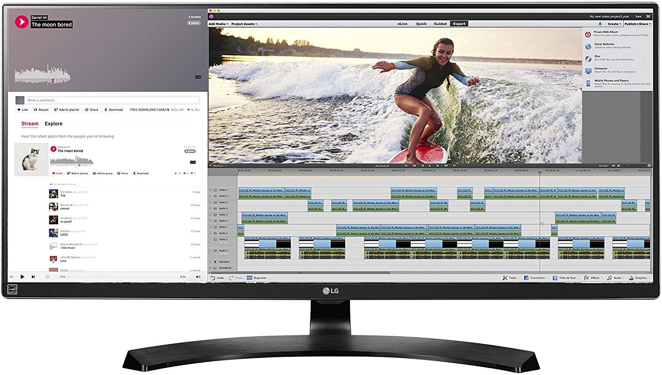Viewport: 662px width, 375px height.
Task: Like the track with heart button
Action: [23, 109]
